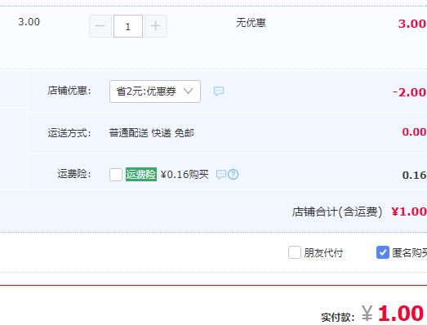Click the 无优惠 text
Viewport: 427px width, 325px height.
(x=251, y=23)
